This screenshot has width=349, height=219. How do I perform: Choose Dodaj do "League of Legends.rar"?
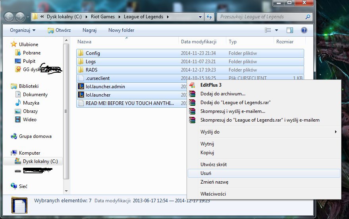[264, 103]
